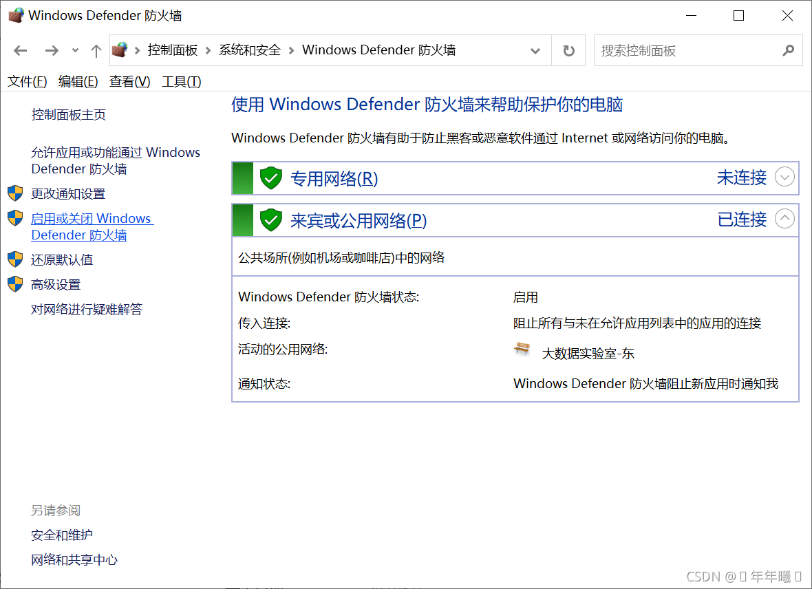The width and height of the screenshot is (812, 589).
Task: Select the 大数据实验室-东 network name
Action: click(588, 354)
